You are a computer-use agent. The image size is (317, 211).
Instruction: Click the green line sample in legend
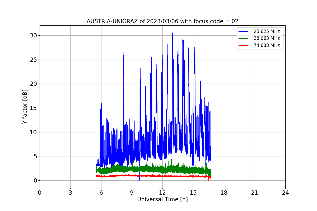click(243, 39)
